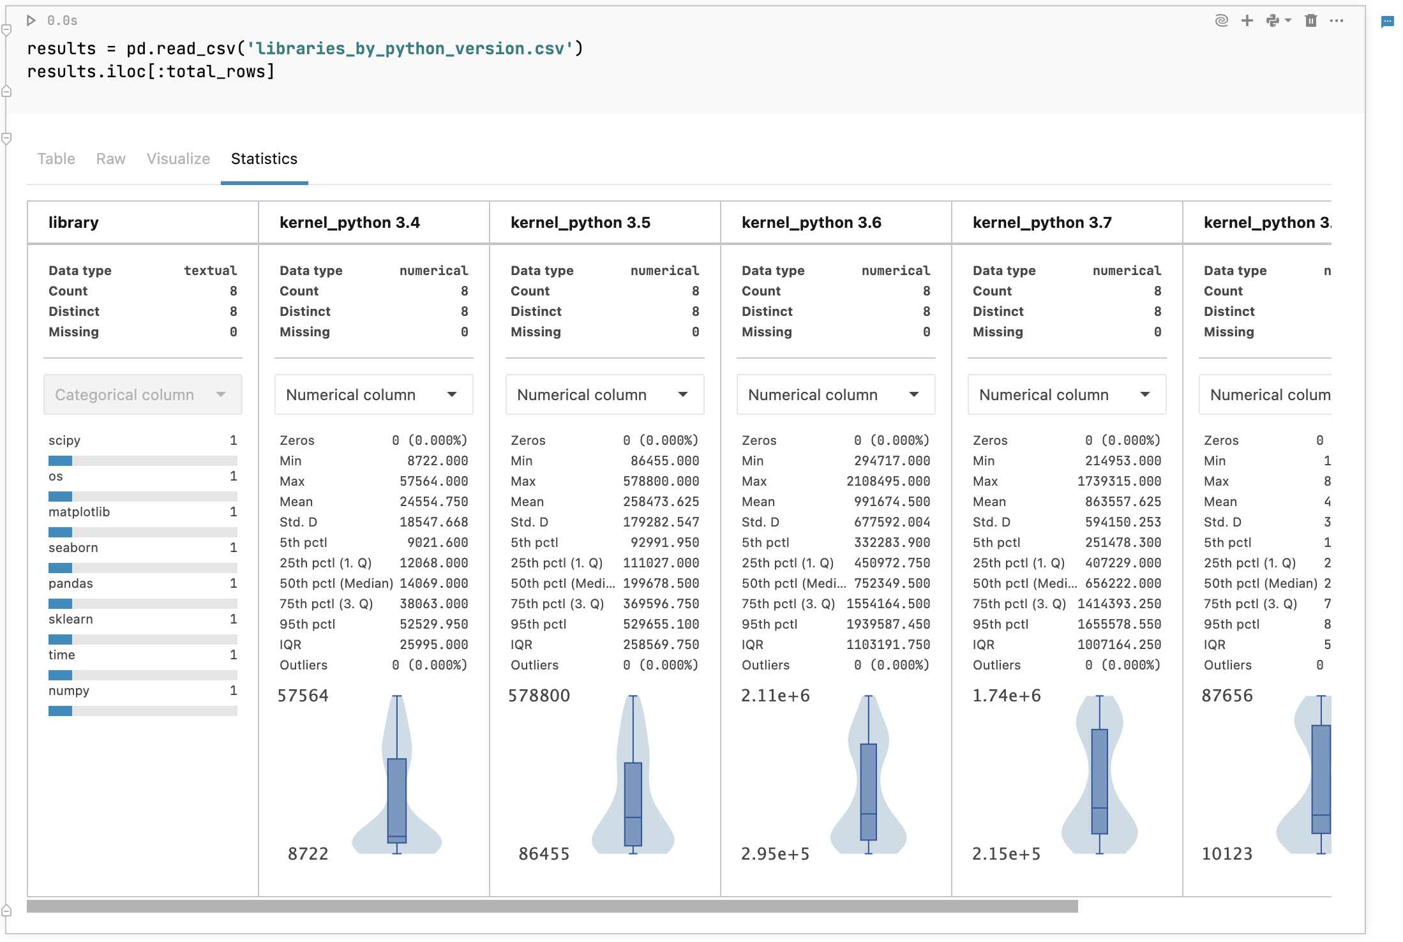Screen dimensions: 1403x942
Task: Switch to the Table tab
Action: coord(56,158)
